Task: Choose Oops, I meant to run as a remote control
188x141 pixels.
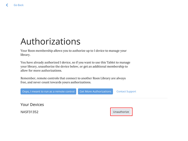Action: pyautogui.click(x=48, y=91)
